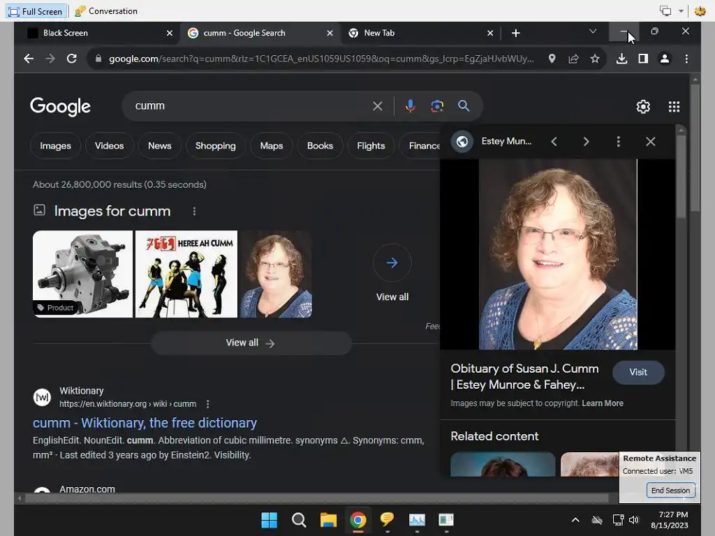Click the address bar URL
Image resolution: width=715 pixels, height=536 pixels.
point(321,59)
